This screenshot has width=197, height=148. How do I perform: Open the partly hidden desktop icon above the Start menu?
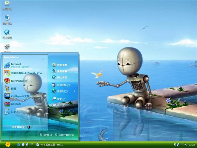pyautogui.click(x=7, y=48)
